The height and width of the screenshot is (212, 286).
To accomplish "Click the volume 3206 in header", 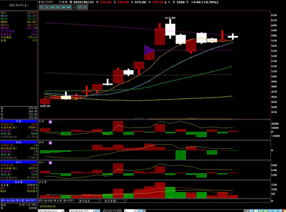I will click(180, 2).
